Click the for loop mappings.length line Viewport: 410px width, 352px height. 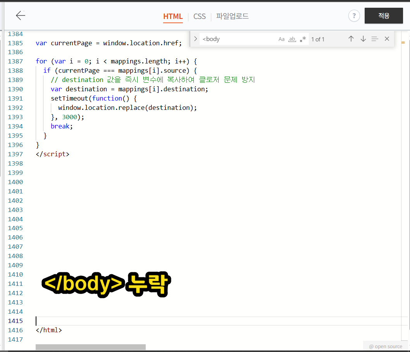point(116,62)
